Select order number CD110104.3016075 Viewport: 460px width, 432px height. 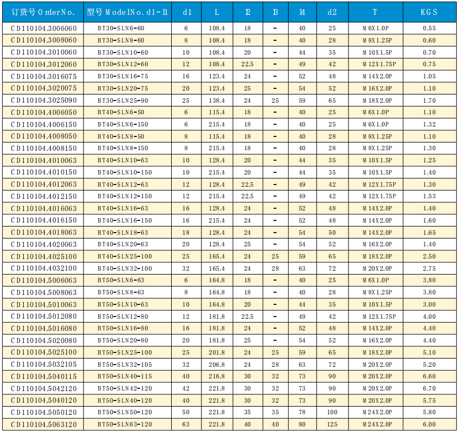(44, 77)
